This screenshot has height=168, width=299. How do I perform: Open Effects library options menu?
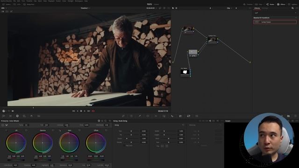297,8
